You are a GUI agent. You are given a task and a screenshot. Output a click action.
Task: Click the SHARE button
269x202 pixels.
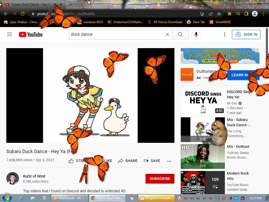click(128, 161)
